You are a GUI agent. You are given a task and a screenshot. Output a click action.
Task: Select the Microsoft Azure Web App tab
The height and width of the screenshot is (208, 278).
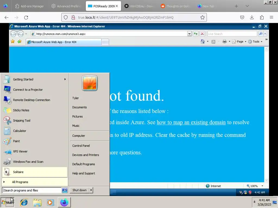point(64,42)
